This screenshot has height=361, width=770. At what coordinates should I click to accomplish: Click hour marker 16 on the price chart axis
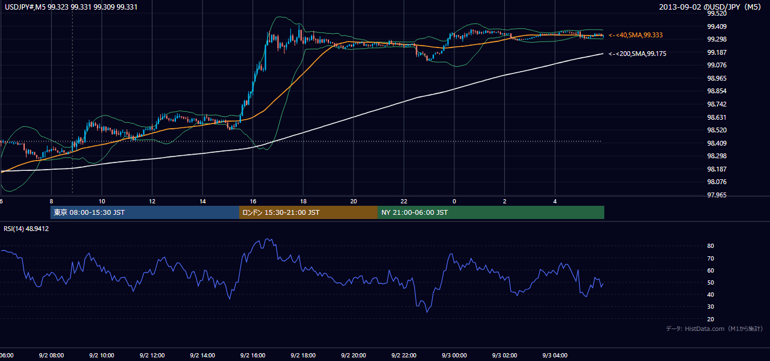[x=253, y=201]
